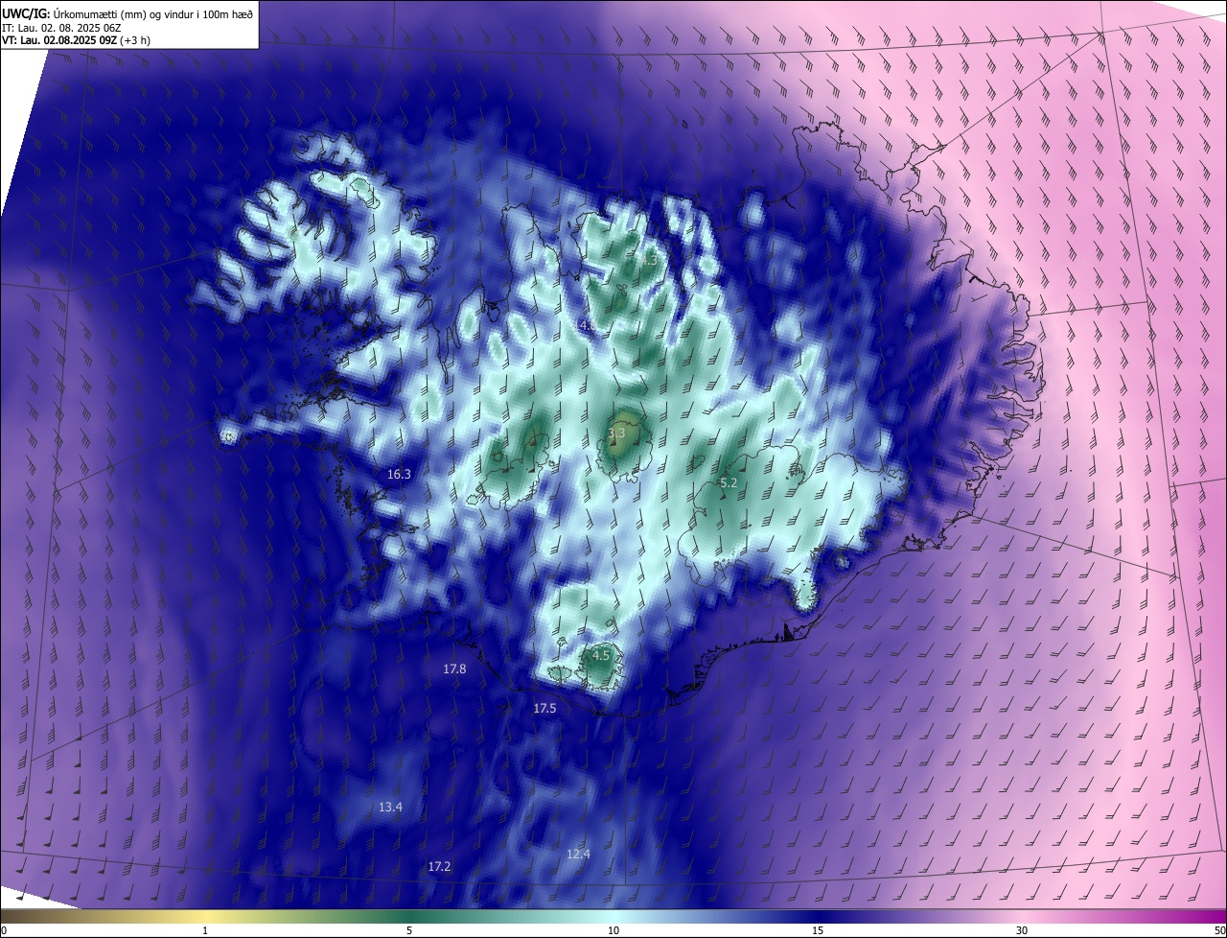The width and height of the screenshot is (1227, 938).
Task: Click the colorbar tick label 5
Action: (409, 930)
